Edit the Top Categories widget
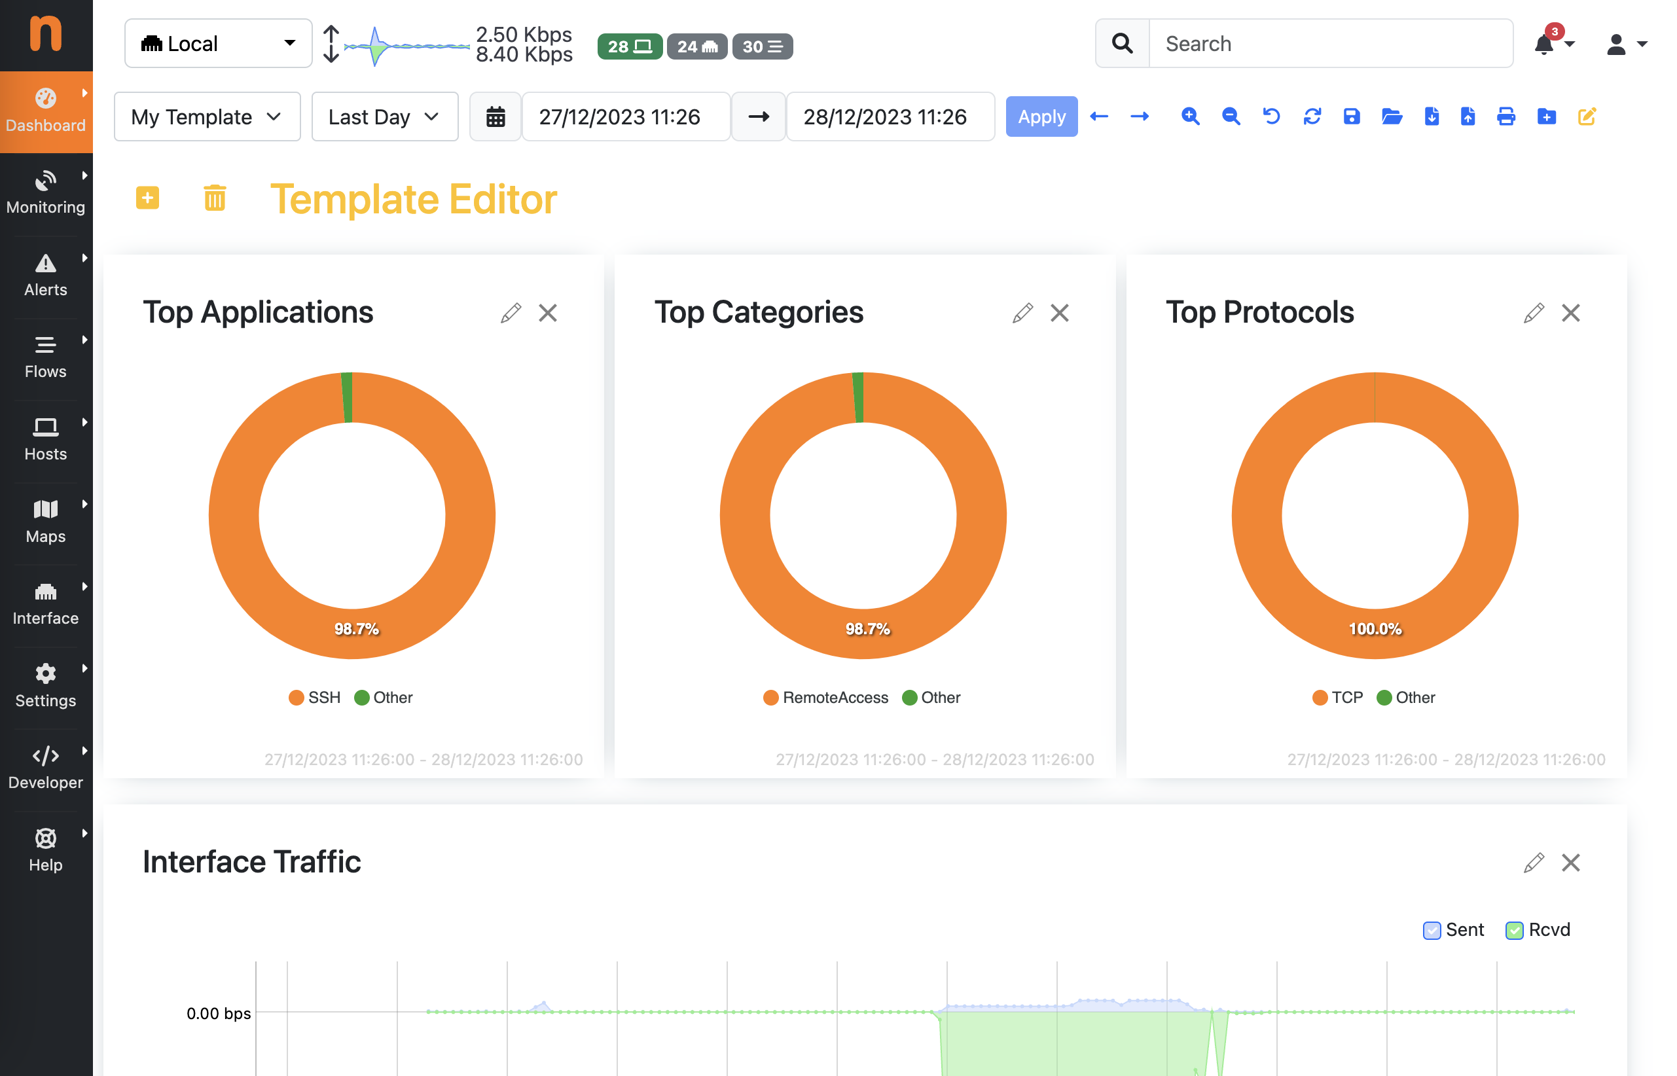This screenshot has height=1076, width=1677. click(1022, 313)
